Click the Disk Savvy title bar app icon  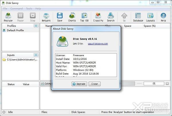[x=3, y=3]
